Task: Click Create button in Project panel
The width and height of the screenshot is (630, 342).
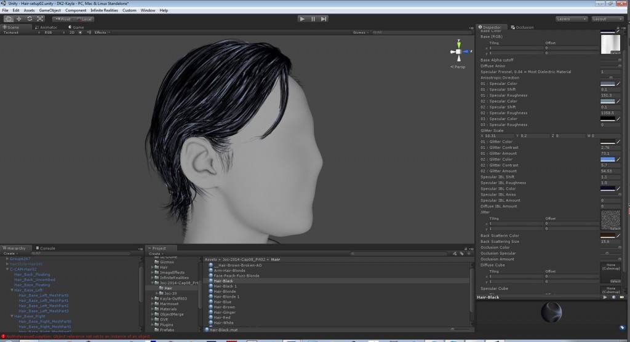Action: click(156, 253)
